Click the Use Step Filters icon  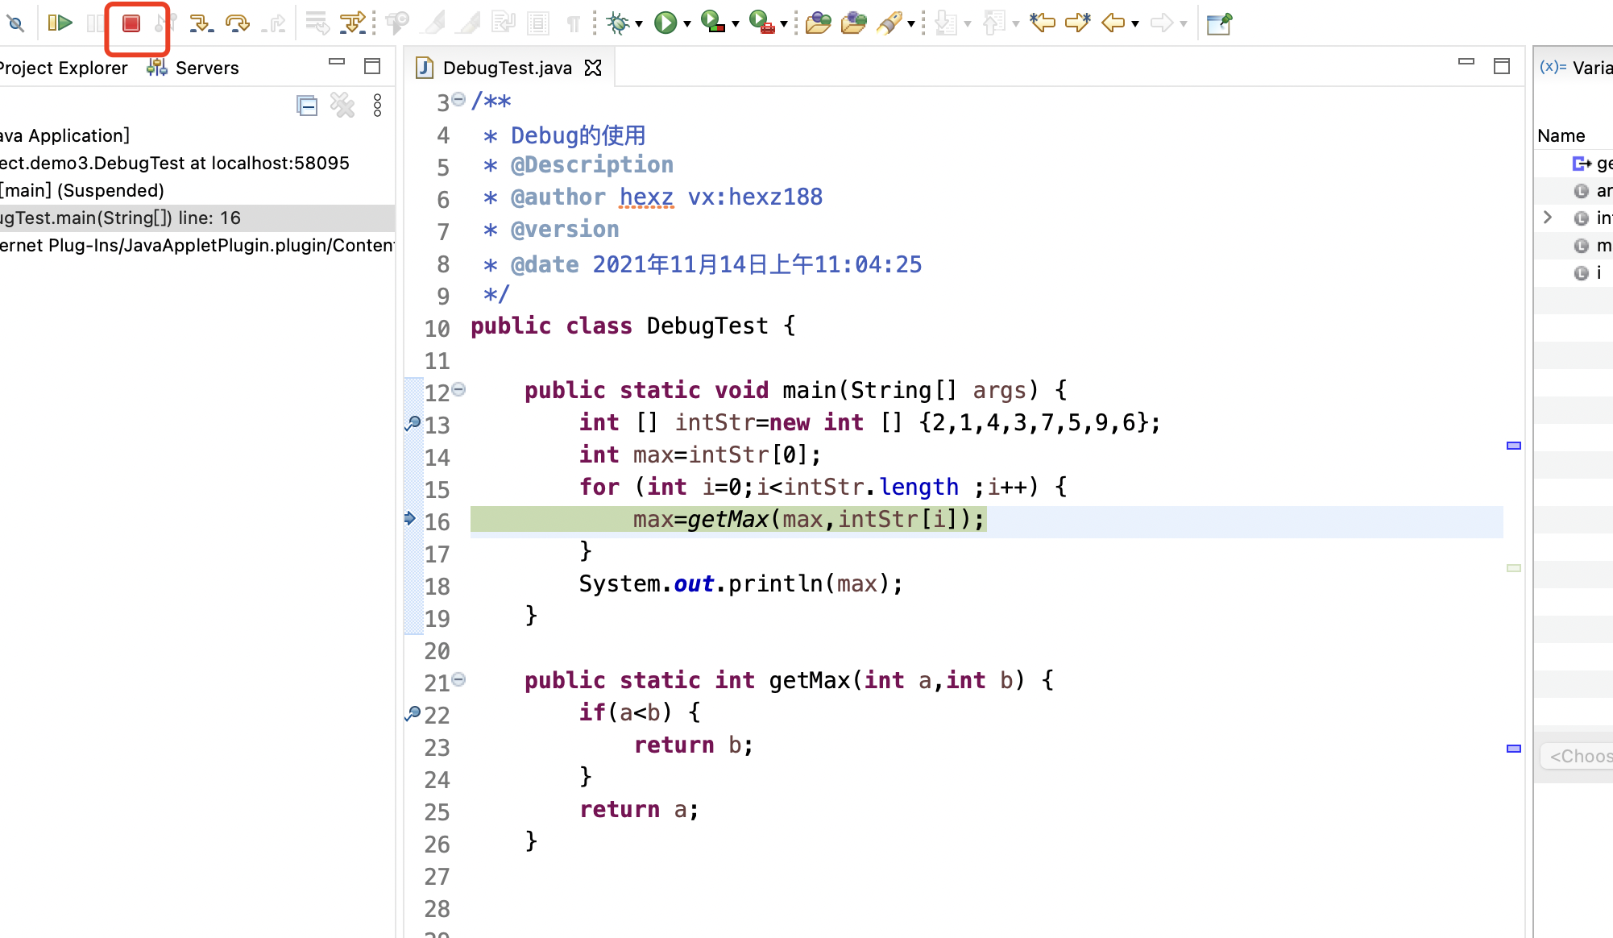tap(352, 23)
